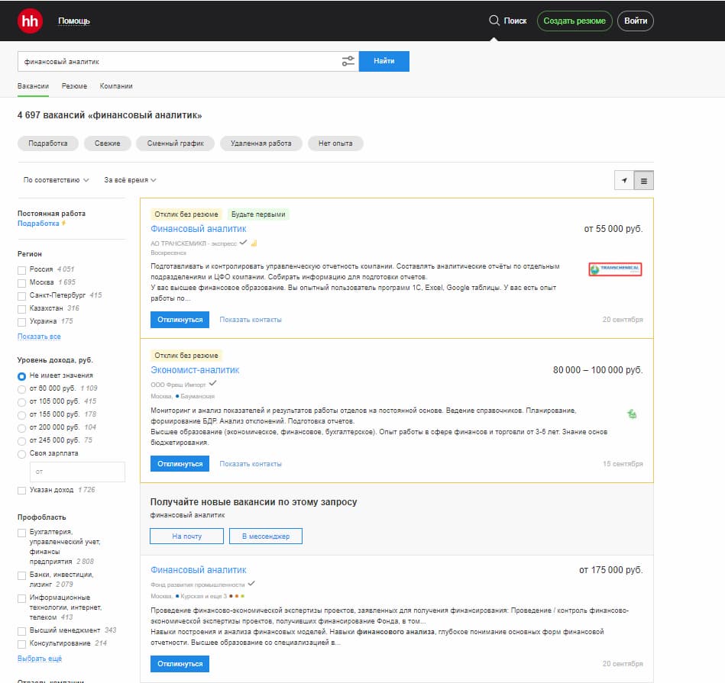The width and height of the screenshot is (725, 683).
Task: Open the Компании tab
Action: (116, 86)
